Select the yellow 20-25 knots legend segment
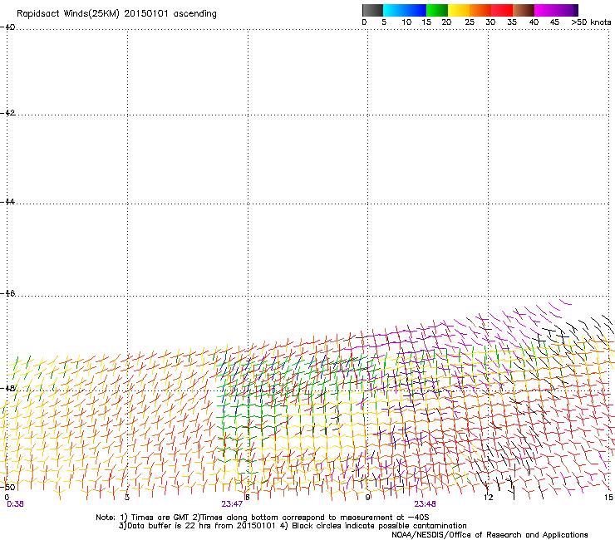 pyautogui.click(x=459, y=10)
